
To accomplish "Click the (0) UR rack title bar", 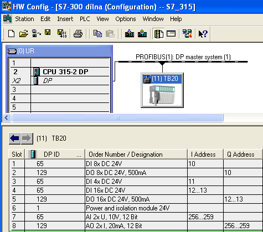I will (59, 51).
